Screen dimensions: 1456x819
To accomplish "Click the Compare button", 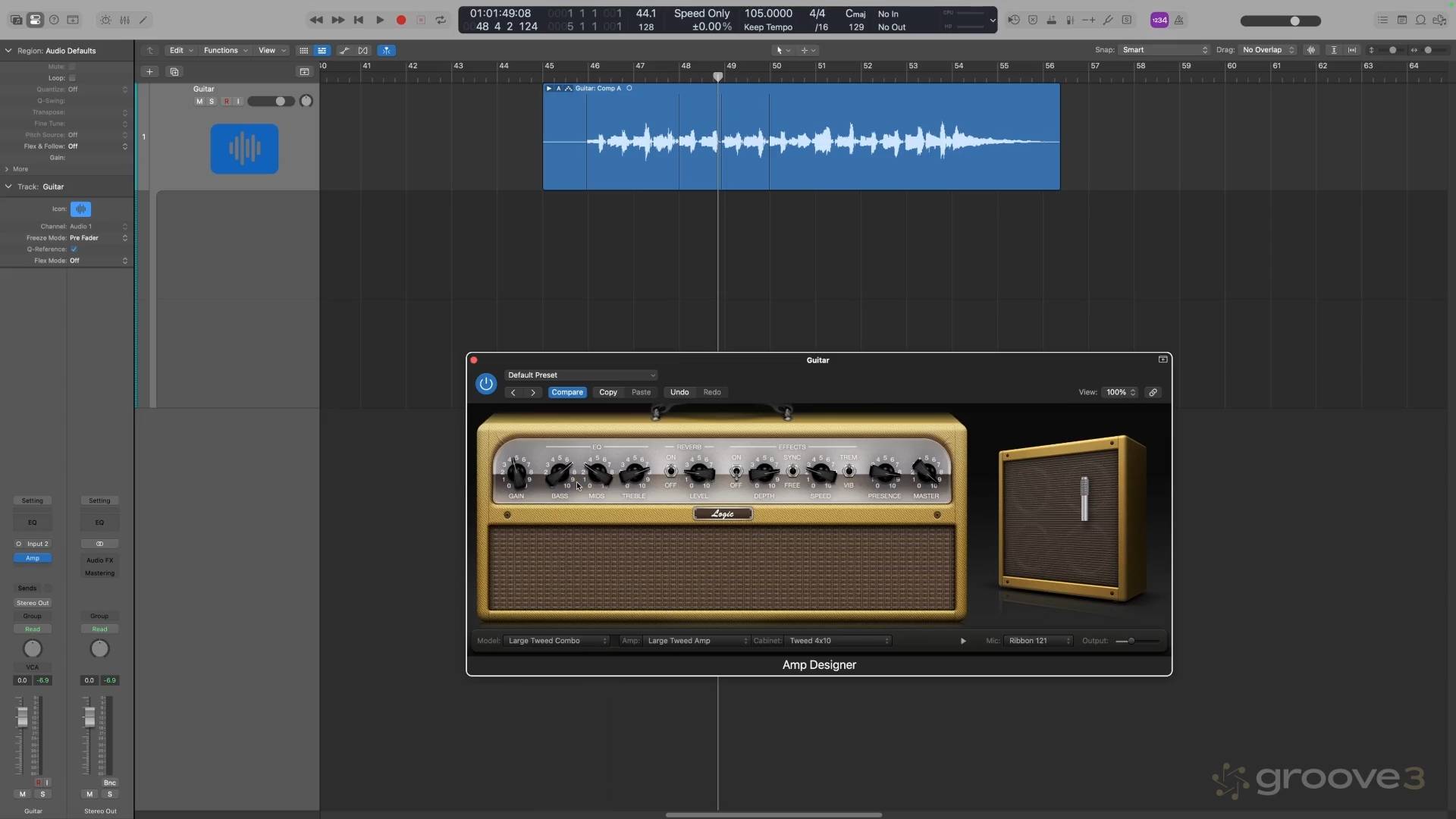I will [567, 392].
